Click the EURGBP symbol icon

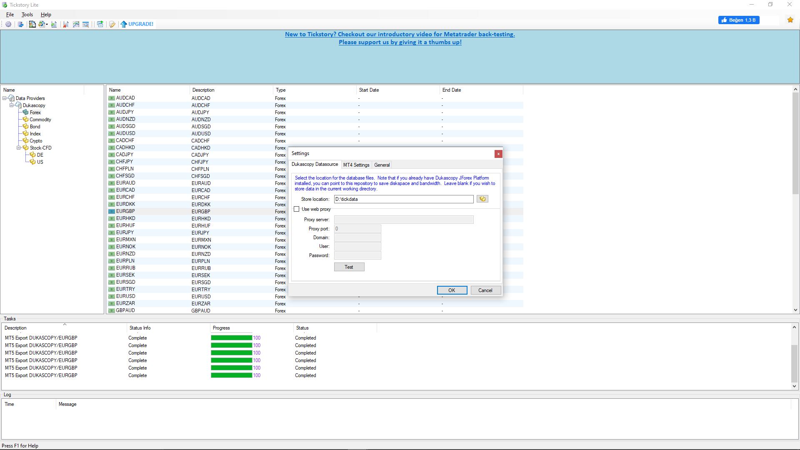[112, 212]
